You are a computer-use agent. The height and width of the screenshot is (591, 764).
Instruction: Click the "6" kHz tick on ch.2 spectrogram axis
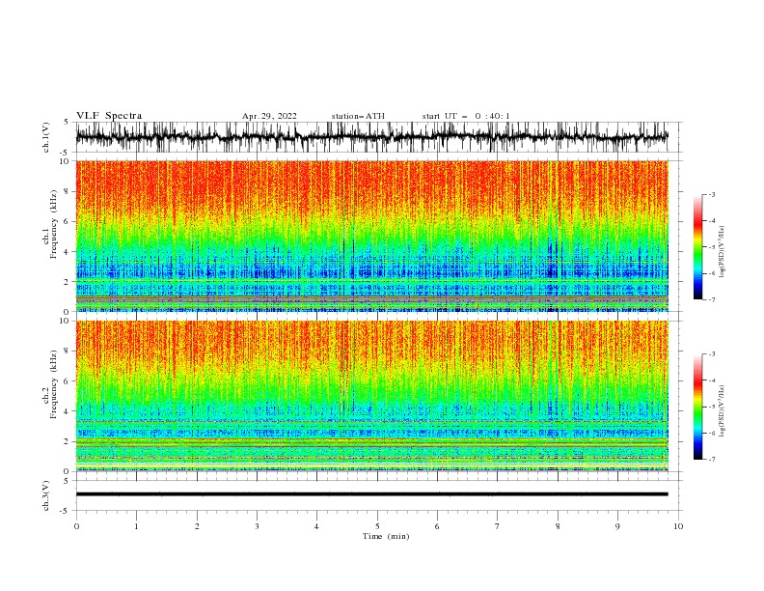(x=68, y=381)
